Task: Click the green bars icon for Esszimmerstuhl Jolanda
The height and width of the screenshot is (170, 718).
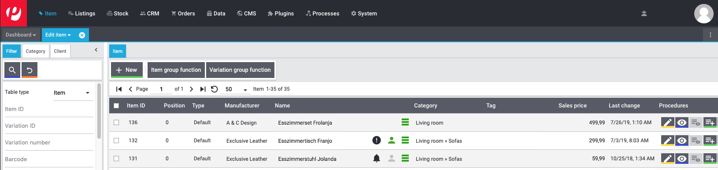Action: coord(405,158)
